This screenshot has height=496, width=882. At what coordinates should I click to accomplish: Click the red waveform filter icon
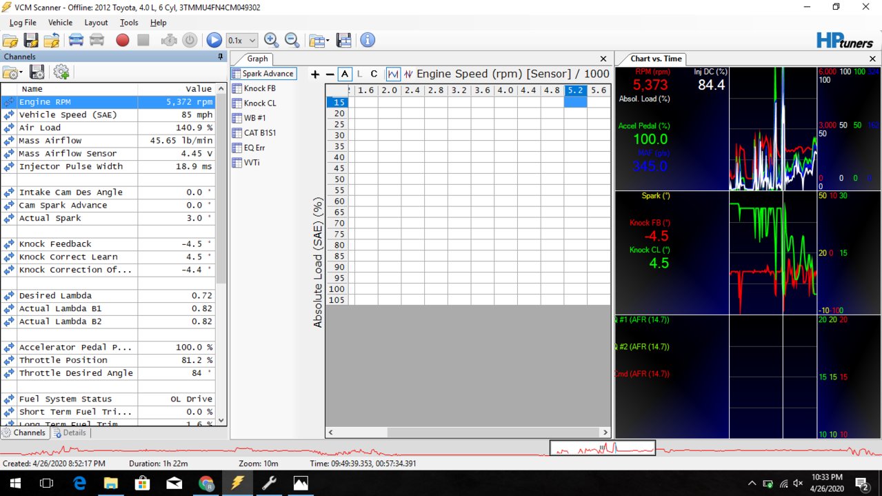(x=409, y=74)
